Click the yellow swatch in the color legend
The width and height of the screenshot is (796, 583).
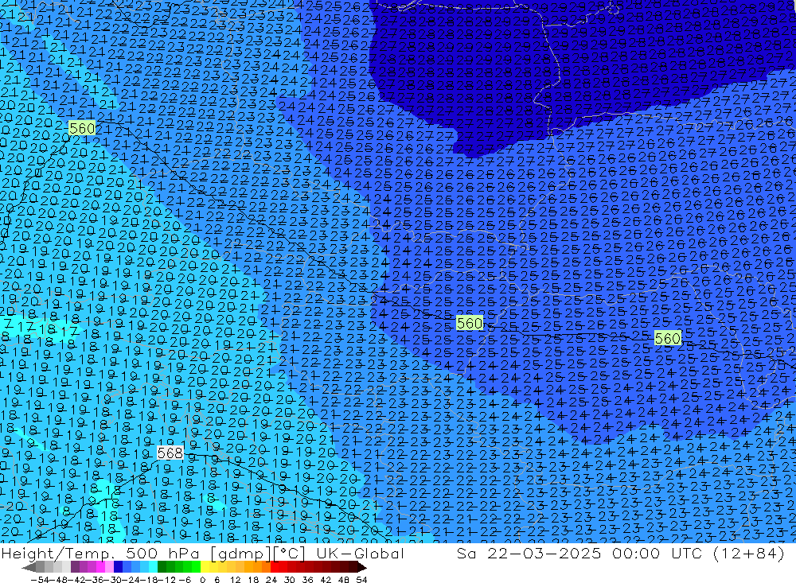(x=205, y=568)
